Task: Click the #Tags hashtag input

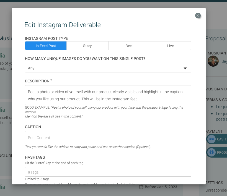Action: click(x=108, y=172)
